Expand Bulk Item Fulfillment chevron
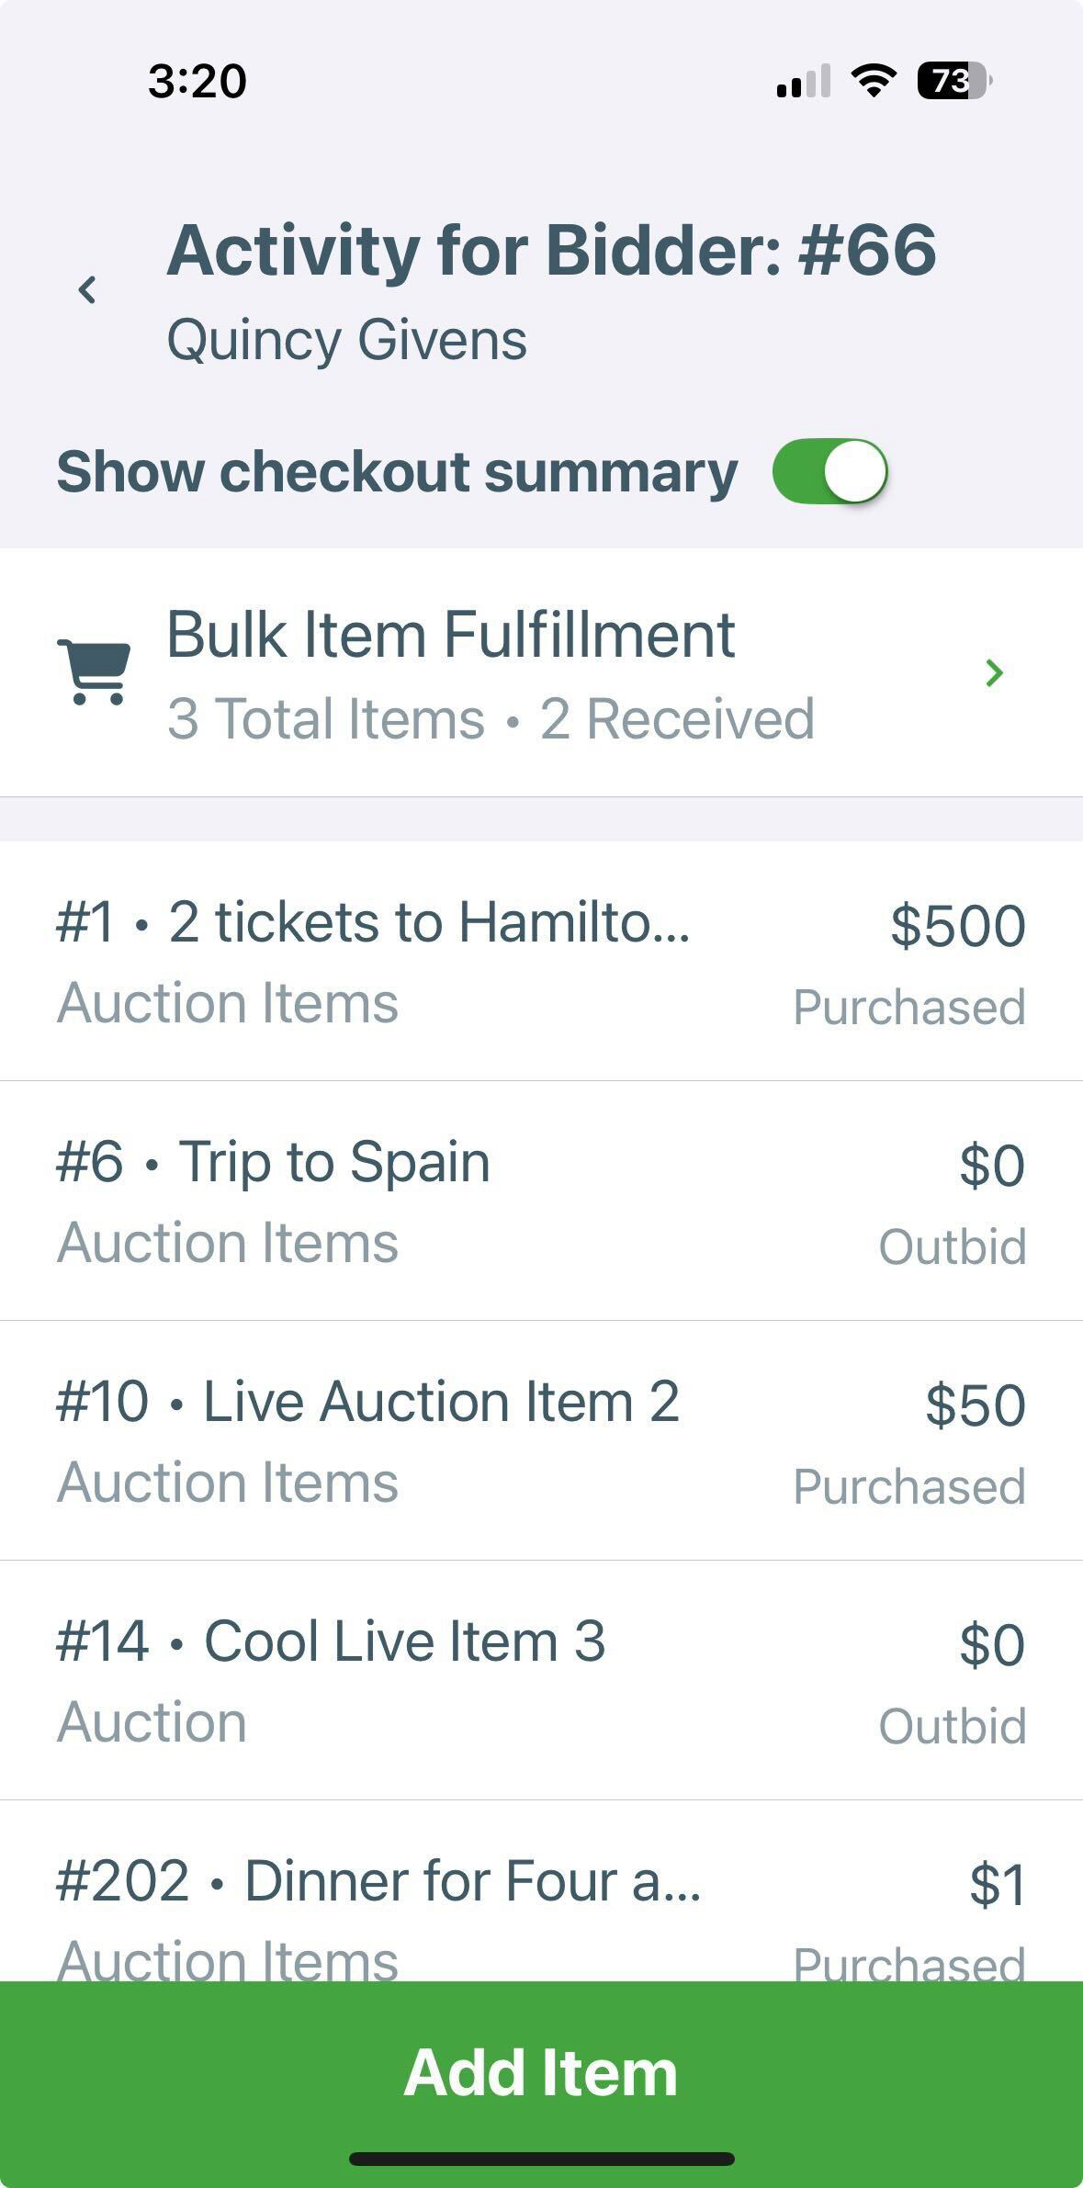This screenshot has width=1083, height=2188. point(994,672)
